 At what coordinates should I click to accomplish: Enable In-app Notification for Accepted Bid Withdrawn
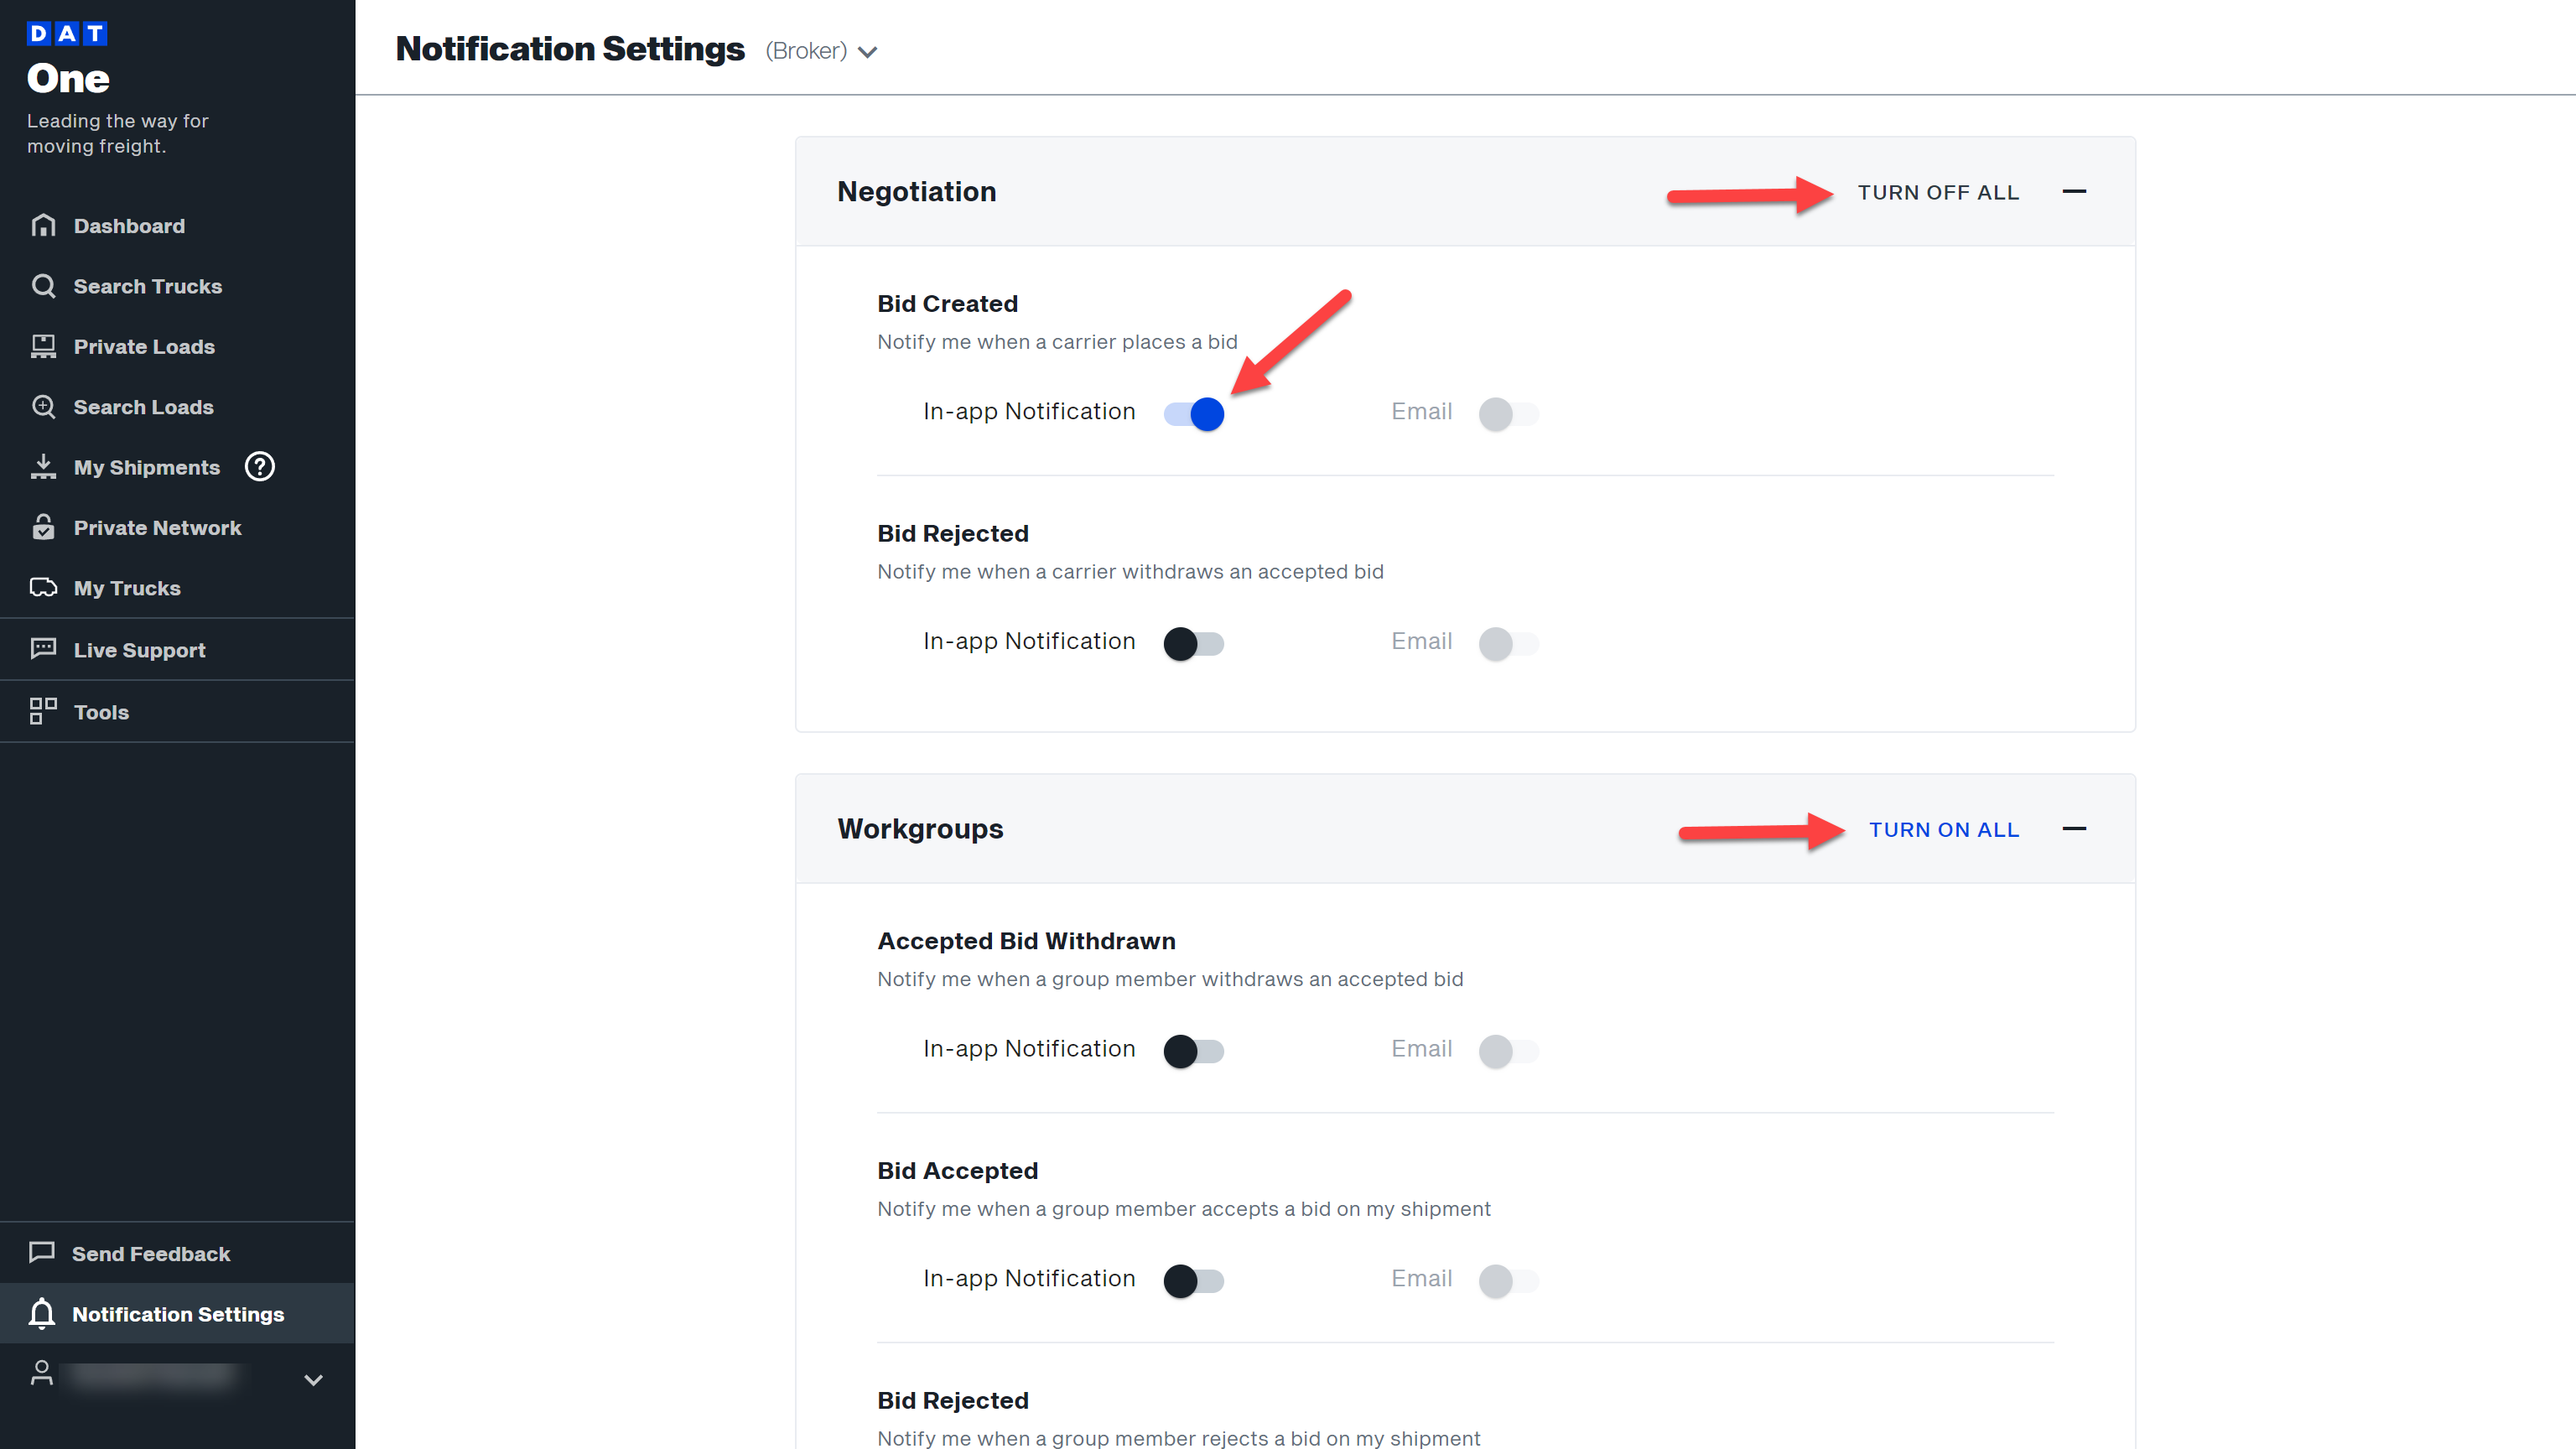(1194, 1050)
